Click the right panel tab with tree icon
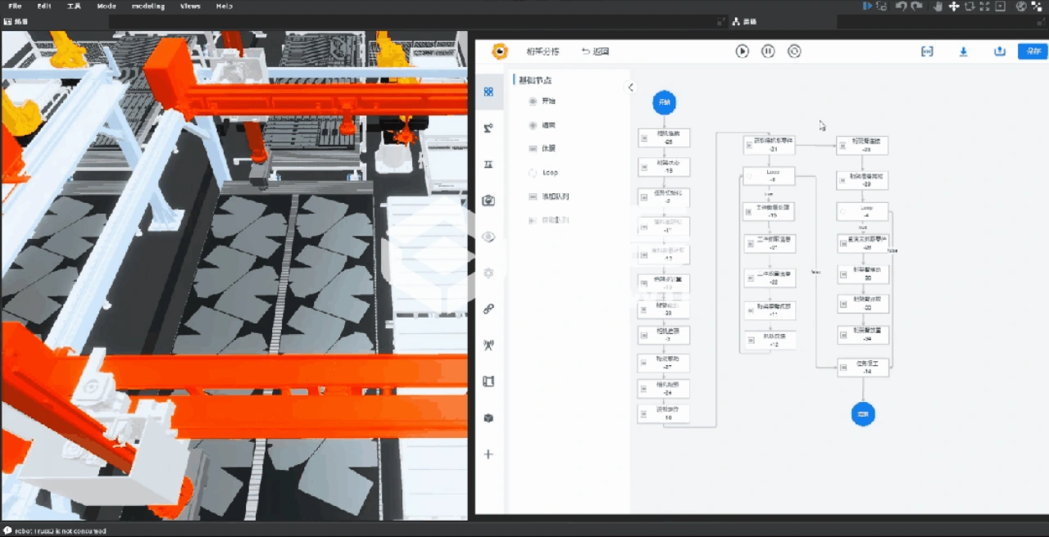The width and height of the screenshot is (1049, 537). coord(744,21)
